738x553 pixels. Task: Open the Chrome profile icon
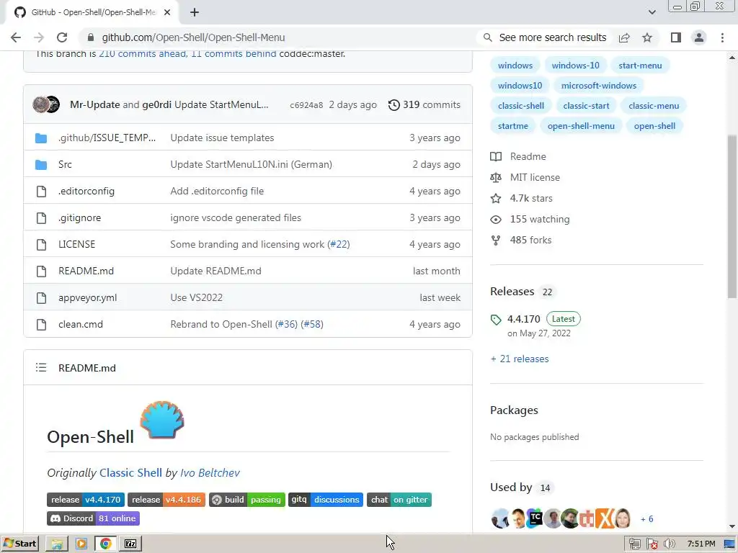click(x=699, y=37)
